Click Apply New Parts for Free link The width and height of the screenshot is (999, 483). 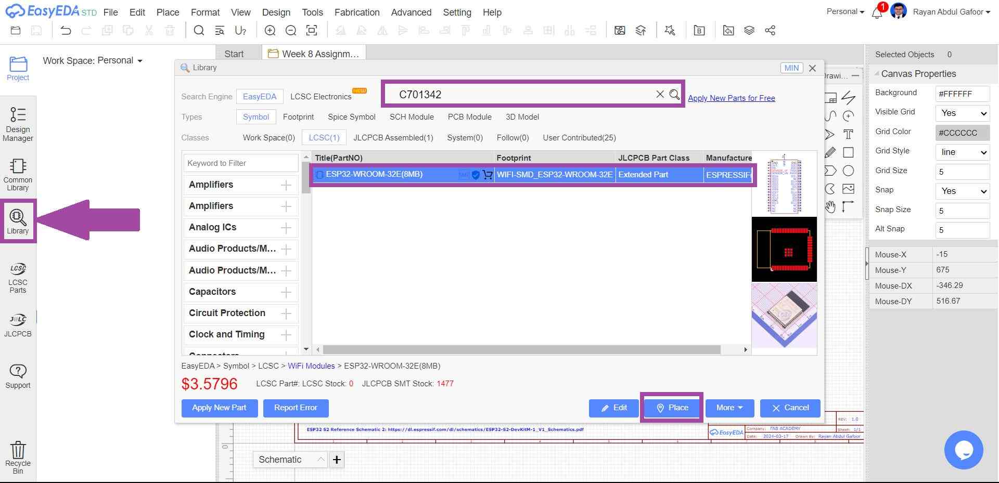tap(731, 98)
